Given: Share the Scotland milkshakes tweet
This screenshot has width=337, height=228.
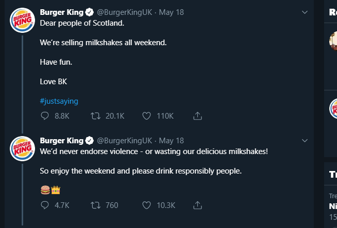Looking at the screenshot, I should click(197, 116).
